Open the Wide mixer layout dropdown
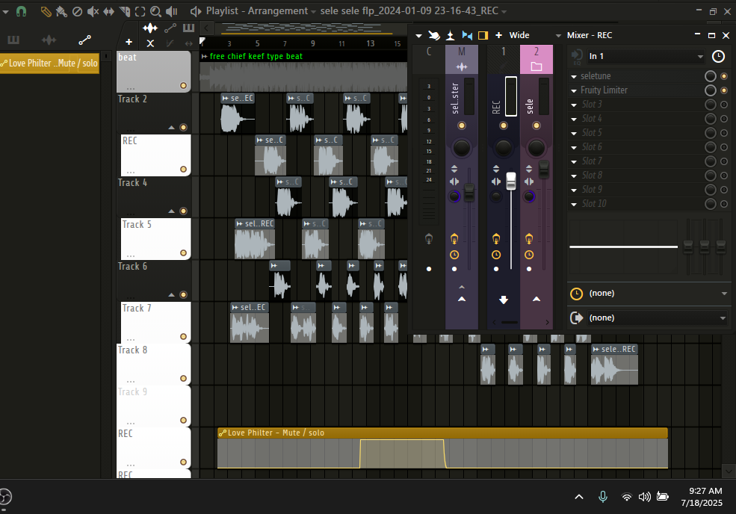The width and height of the screenshot is (736, 514). [x=559, y=35]
